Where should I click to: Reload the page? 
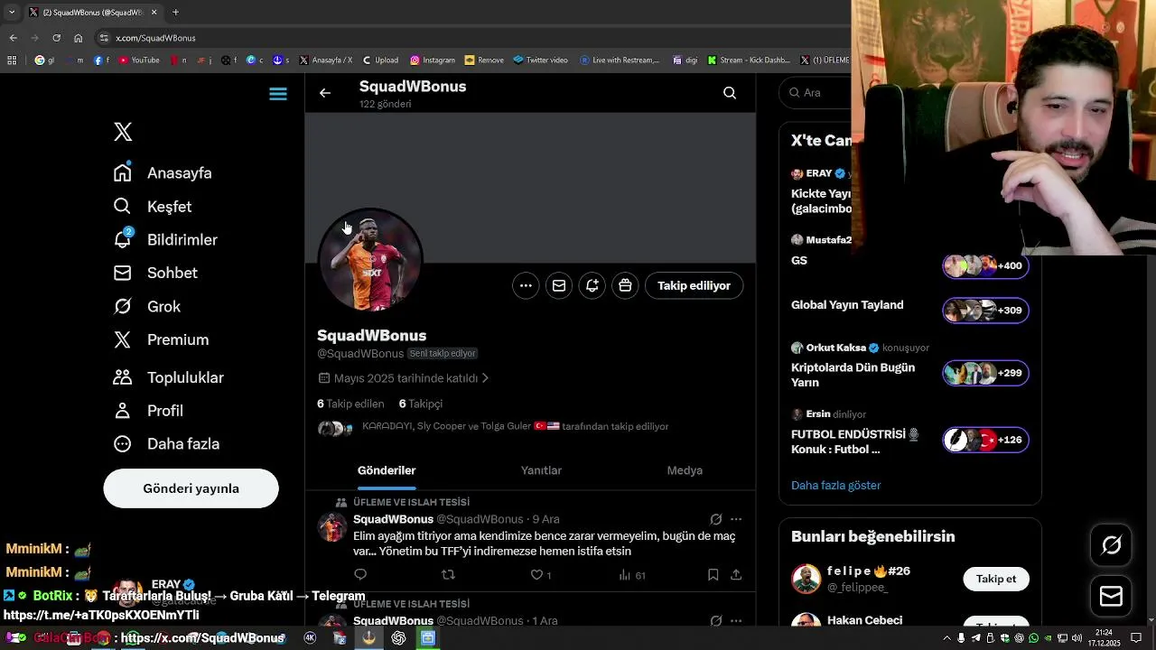56,38
